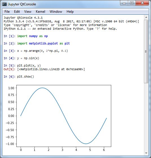Open the View menu
The height and width of the screenshot is (158, 151).
28,12
